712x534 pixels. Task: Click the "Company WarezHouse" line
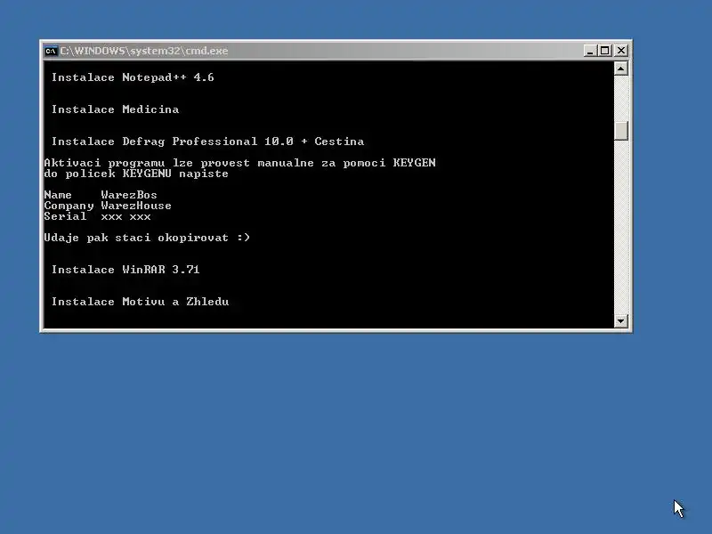[108, 206]
